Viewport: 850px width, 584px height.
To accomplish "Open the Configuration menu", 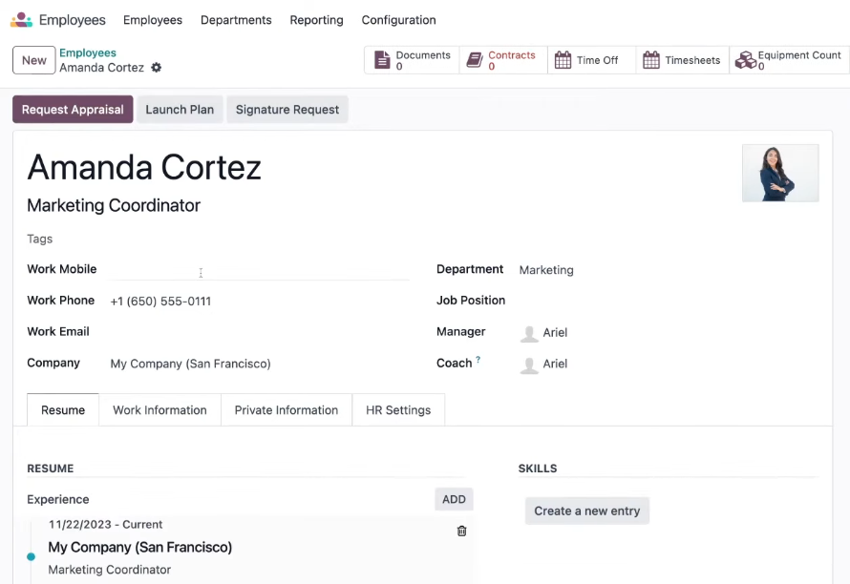I will pos(398,20).
